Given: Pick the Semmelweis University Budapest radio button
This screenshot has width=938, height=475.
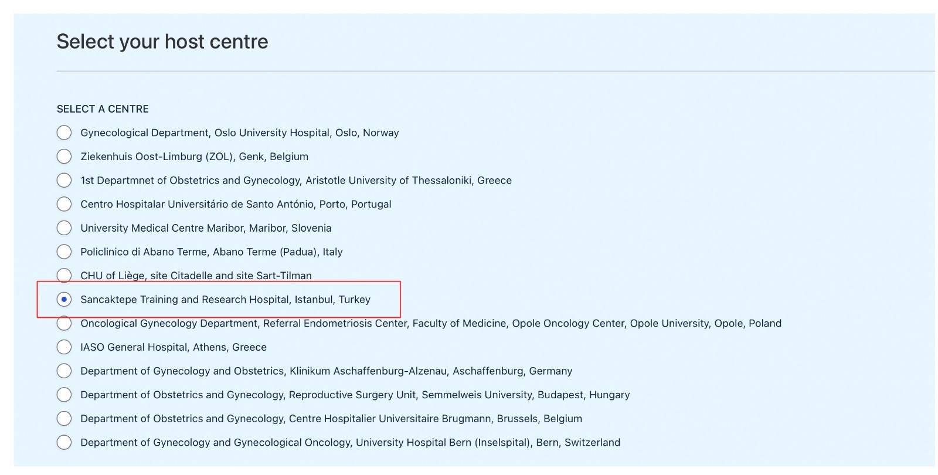Looking at the screenshot, I should click(x=64, y=395).
